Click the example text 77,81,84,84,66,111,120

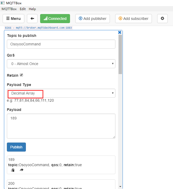[x=34, y=100]
